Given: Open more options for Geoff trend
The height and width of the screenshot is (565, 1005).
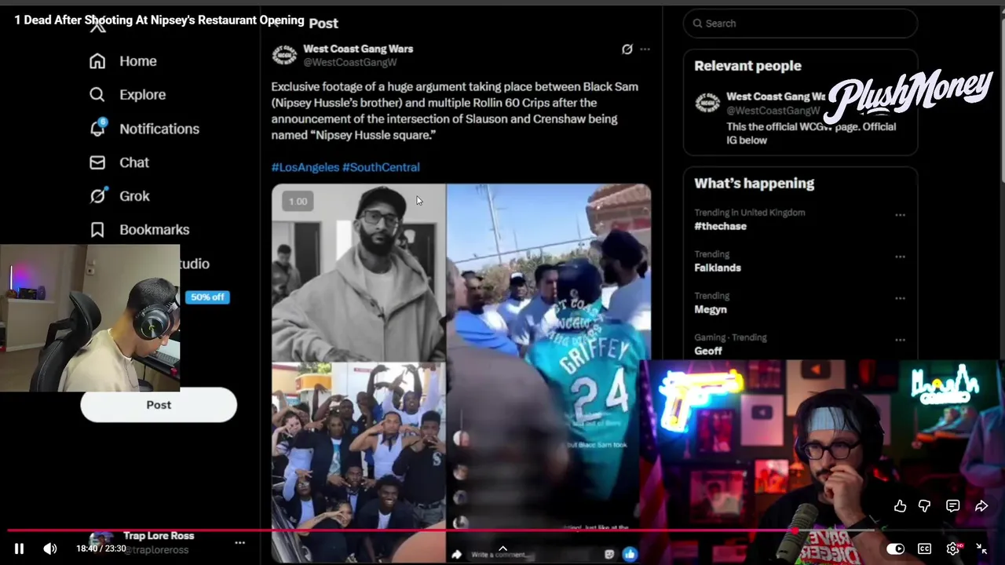Looking at the screenshot, I should 900,340.
